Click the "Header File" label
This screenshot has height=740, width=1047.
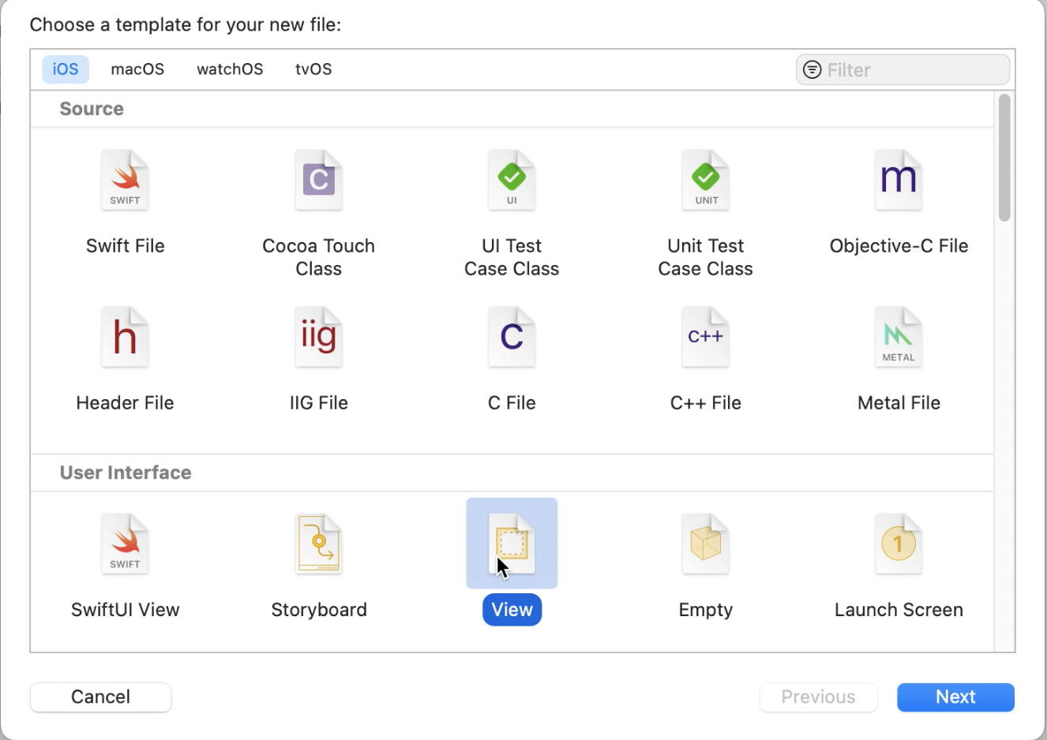click(125, 403)
